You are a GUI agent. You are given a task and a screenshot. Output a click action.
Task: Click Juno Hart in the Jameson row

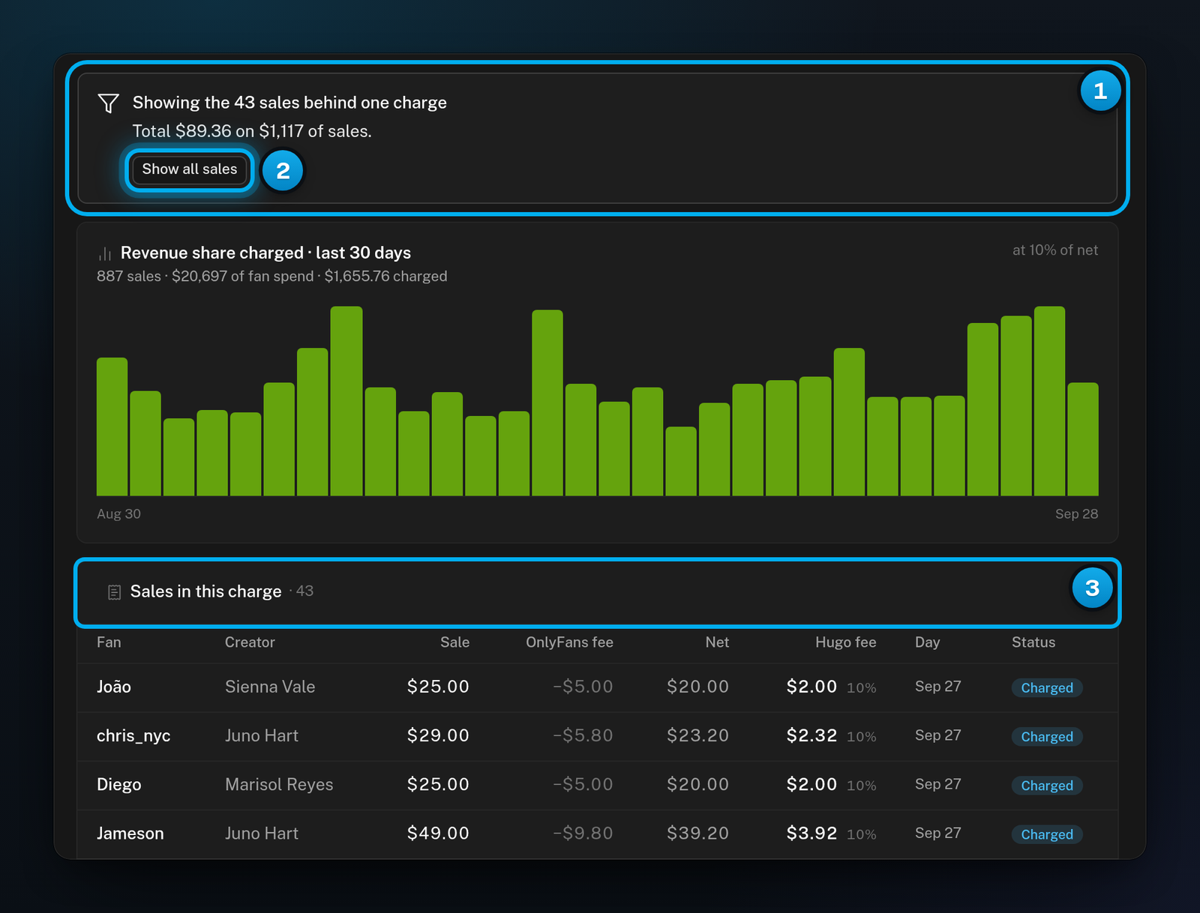(262, 834)
